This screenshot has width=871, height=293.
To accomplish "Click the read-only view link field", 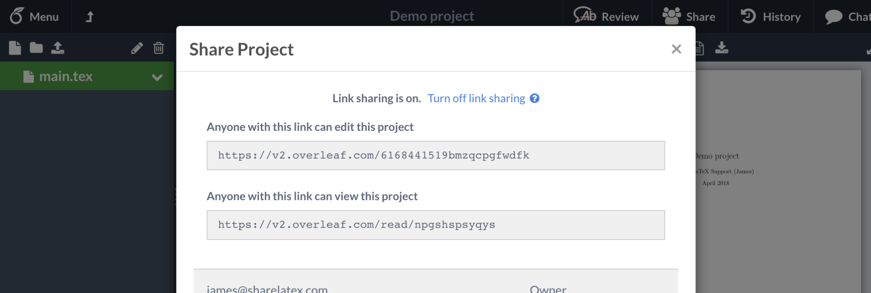I will tap(435, 225).
